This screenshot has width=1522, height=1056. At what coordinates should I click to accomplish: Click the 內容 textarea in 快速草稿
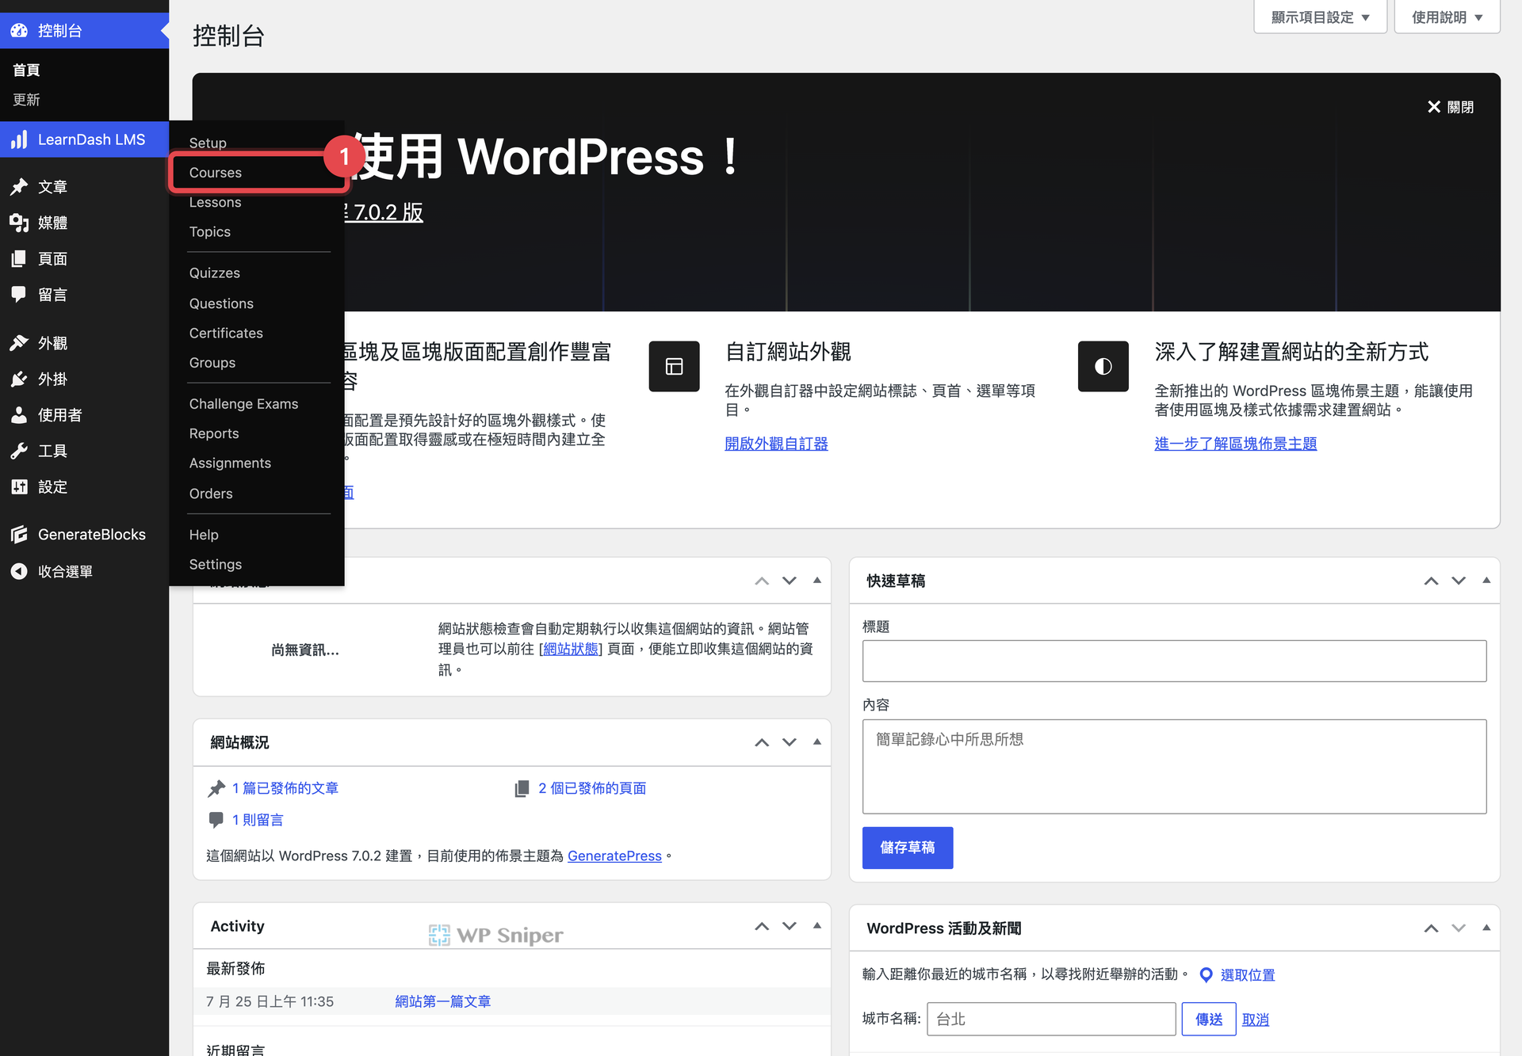pos(1174,766)
